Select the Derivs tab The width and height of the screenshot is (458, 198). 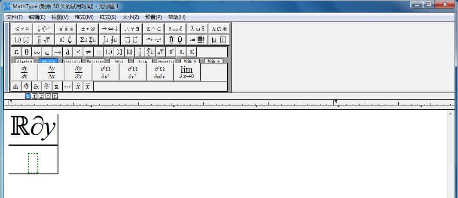tap(48, 61)
